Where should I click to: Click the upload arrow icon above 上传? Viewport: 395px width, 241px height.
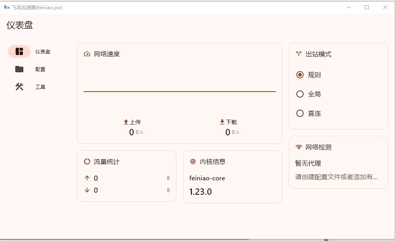pos(126,122)
